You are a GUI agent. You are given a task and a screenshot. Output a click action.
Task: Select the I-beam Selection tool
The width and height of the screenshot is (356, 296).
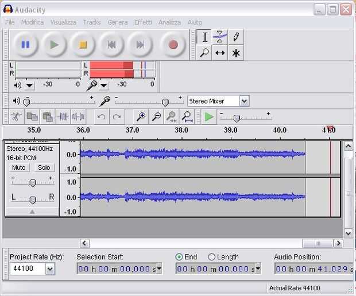pyautogui.click(x=204, y=37)
